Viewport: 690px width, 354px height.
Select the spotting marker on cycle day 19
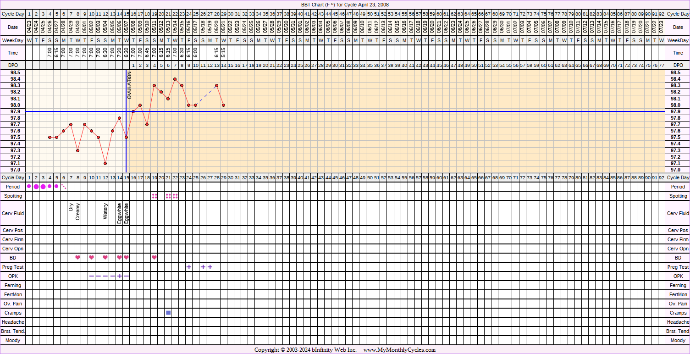(x=155, y=196)
